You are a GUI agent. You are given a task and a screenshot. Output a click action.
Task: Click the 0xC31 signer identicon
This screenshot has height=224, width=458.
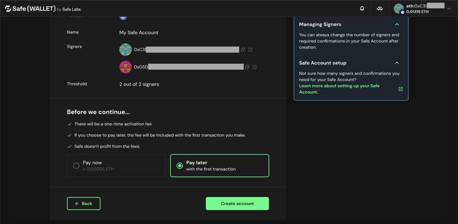(x=126, y=50)
